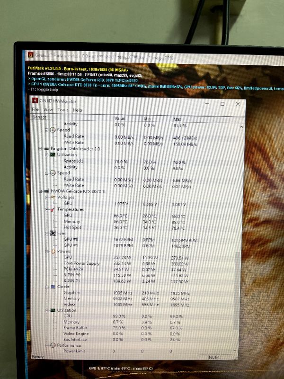284x379 pixels.
Task: Select the Video clock row
Action: (x=133, y=305)
